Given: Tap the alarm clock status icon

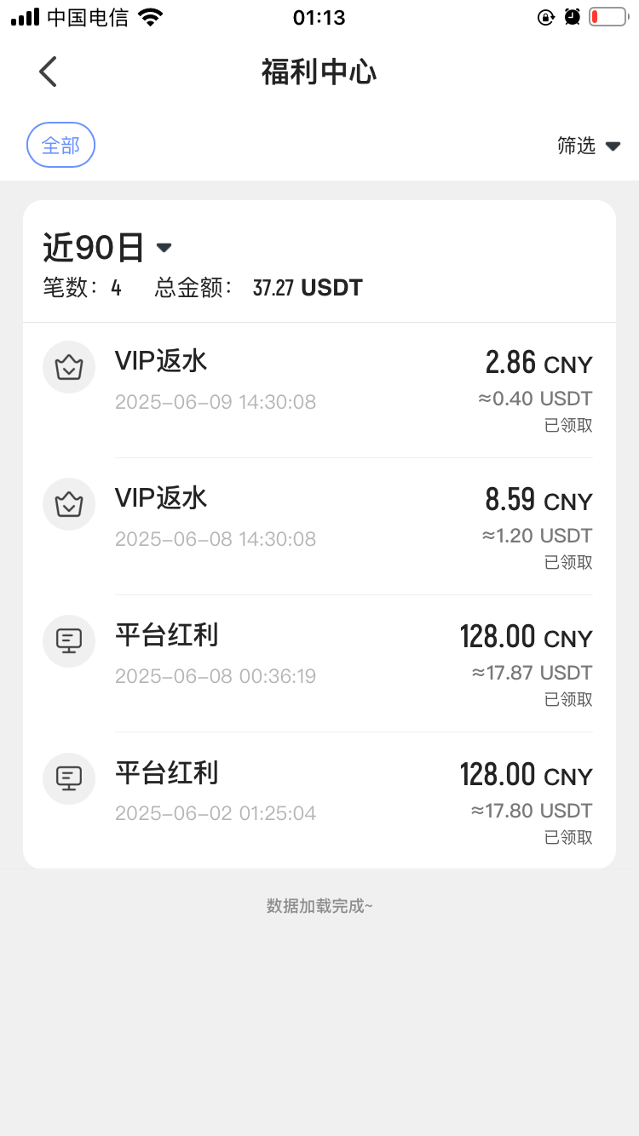Looking at the screenshot, I should point(573,17).
